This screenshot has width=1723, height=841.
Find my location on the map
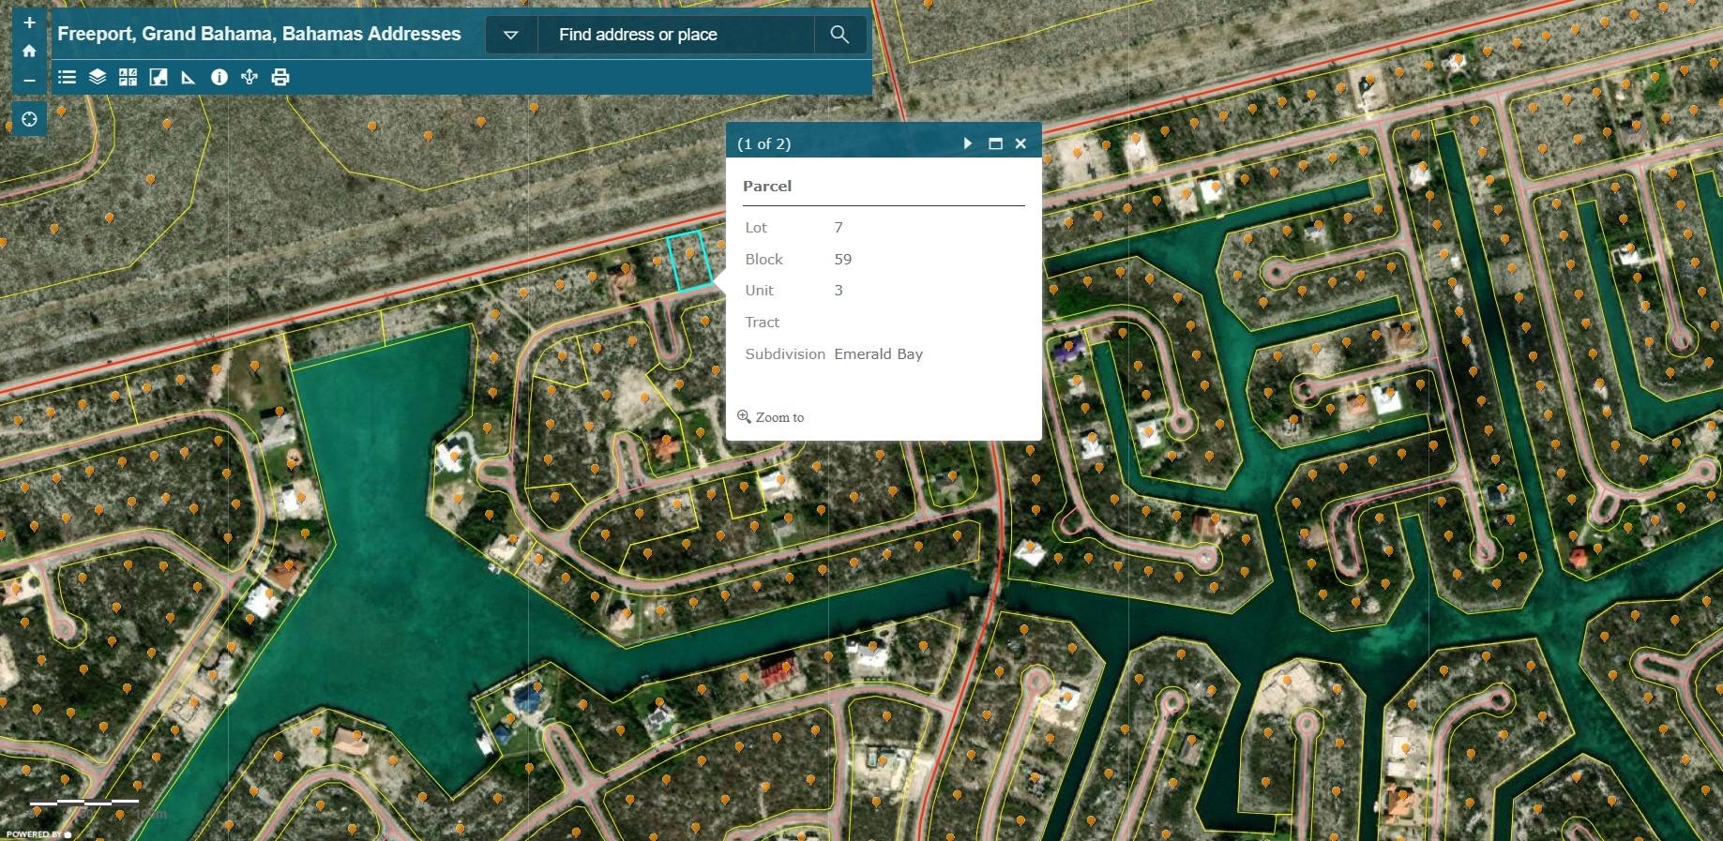(29, 119)
